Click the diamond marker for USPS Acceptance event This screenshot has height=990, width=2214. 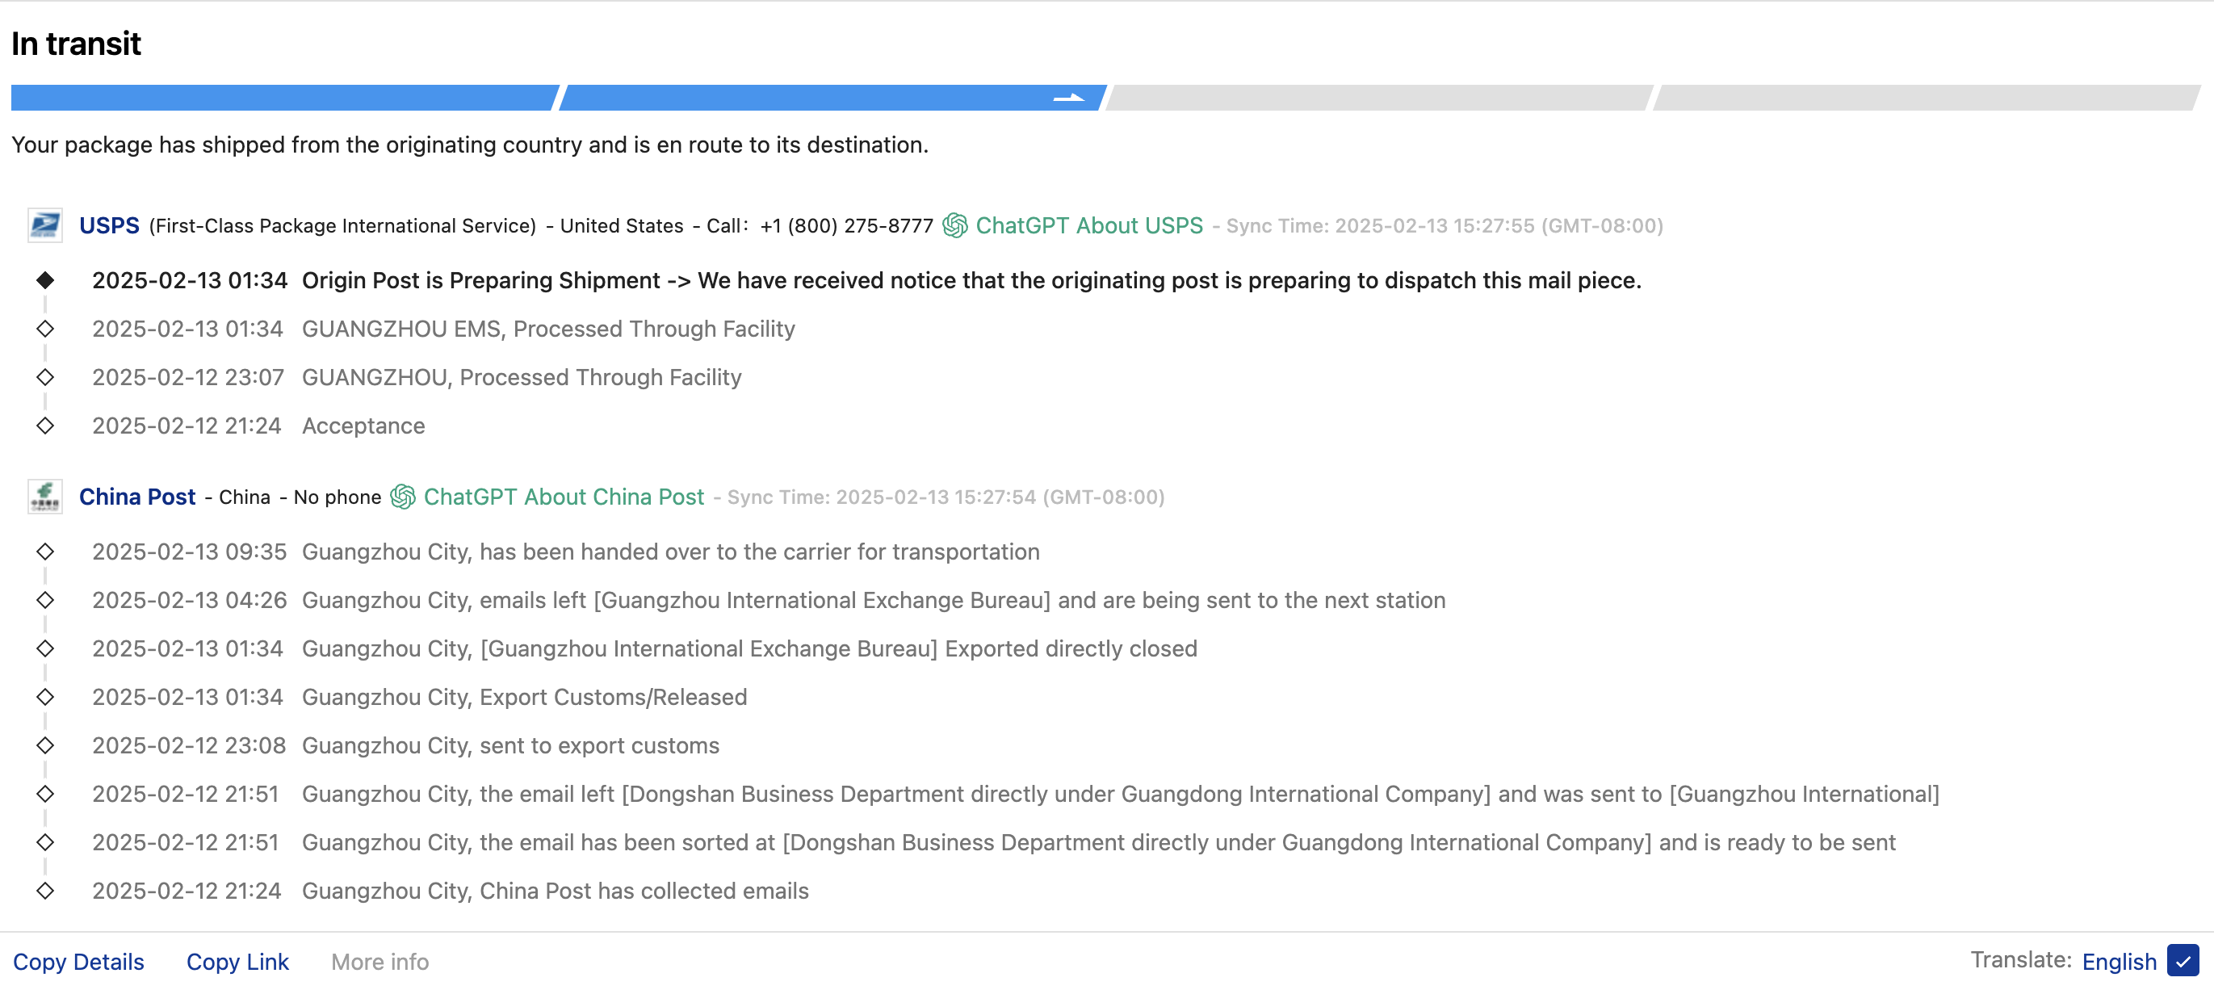coord(45,426)
